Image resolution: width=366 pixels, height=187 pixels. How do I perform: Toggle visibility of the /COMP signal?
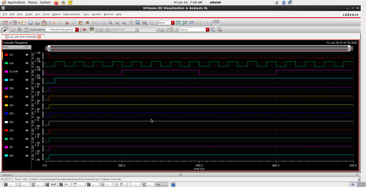click(27, 72)
